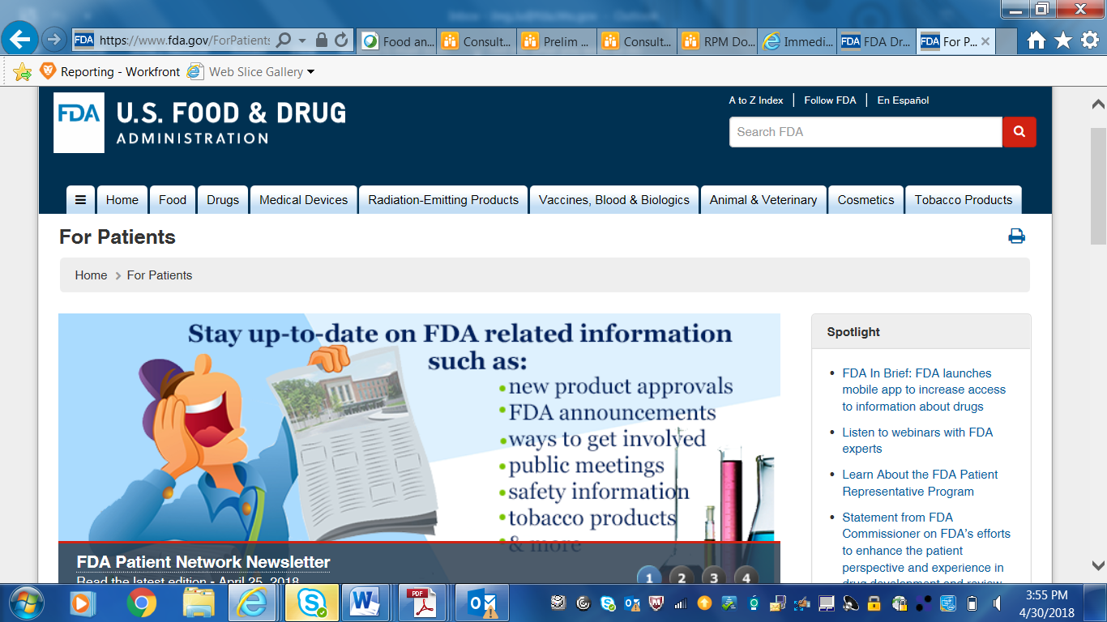Click the vertical scrollbar thumb

pyautogui.click(x=1098, y=185)
